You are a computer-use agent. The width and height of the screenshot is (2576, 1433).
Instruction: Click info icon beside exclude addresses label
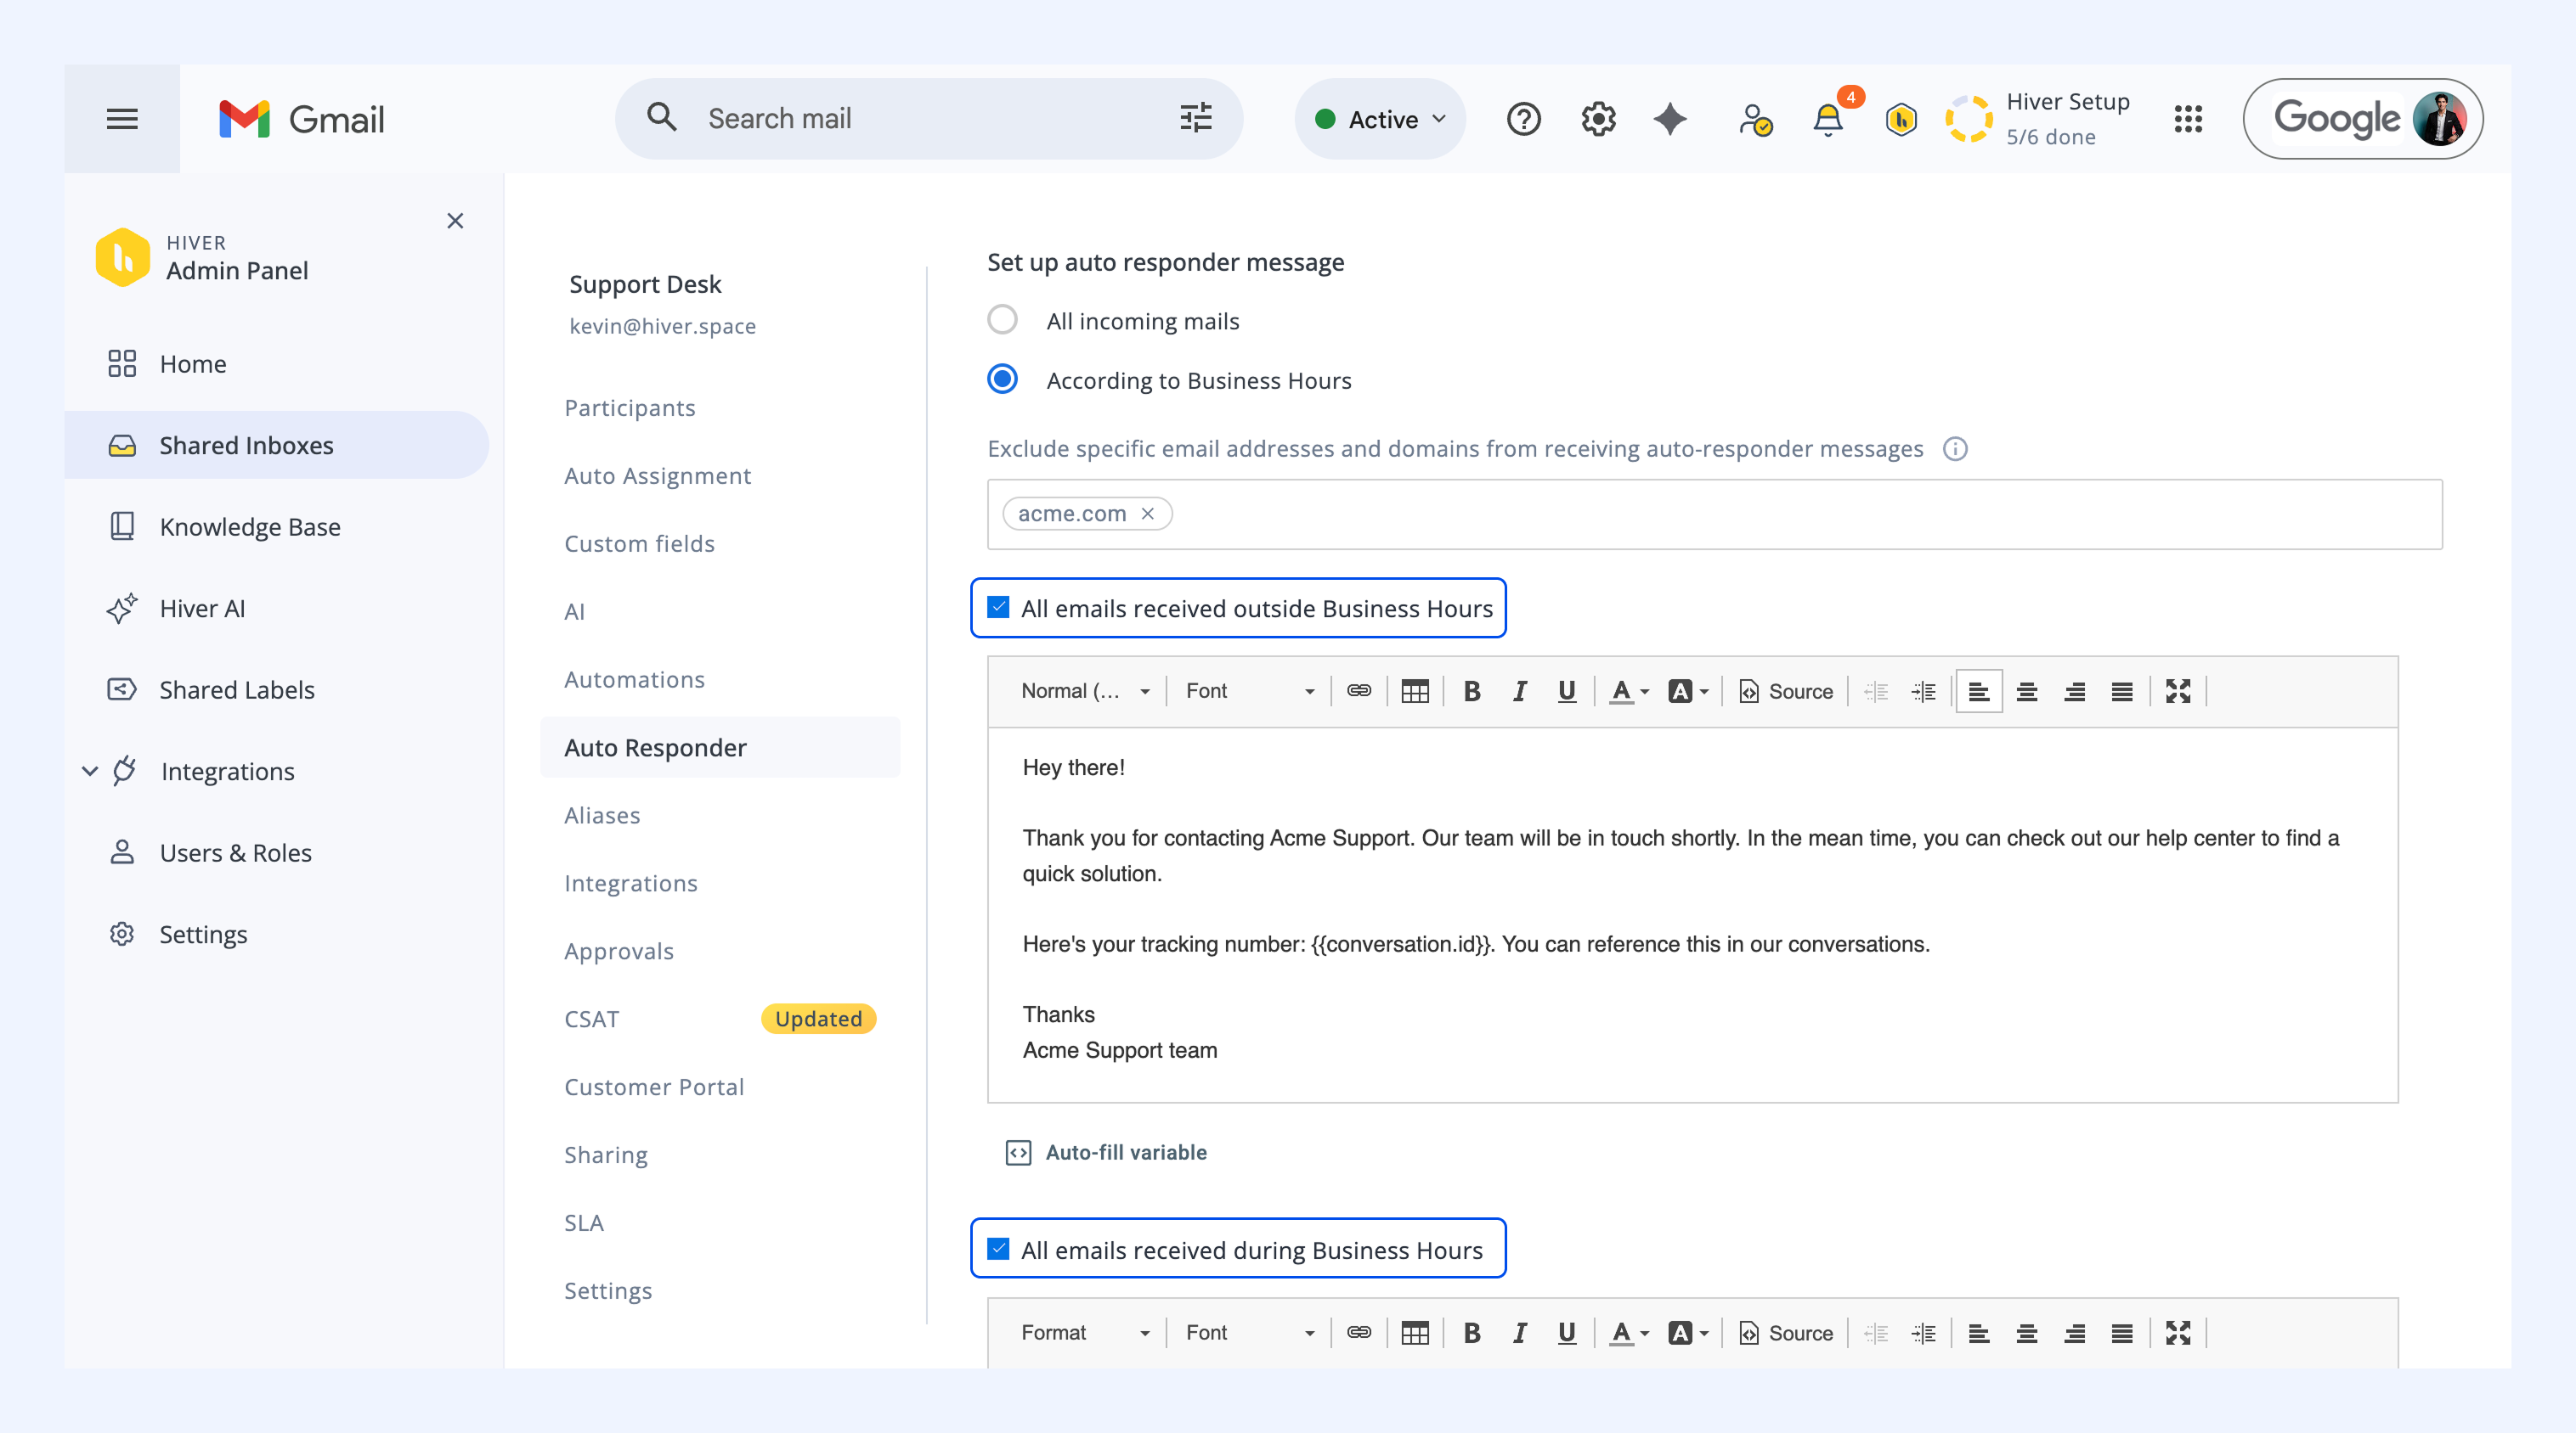coord(1955,449)
